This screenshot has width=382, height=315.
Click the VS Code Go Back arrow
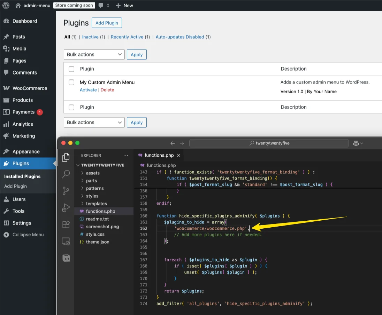pos(173,143)
